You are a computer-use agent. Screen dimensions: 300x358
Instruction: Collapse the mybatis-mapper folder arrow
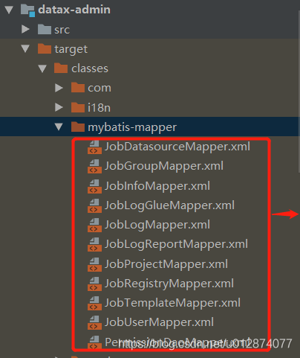click(59, 127)
